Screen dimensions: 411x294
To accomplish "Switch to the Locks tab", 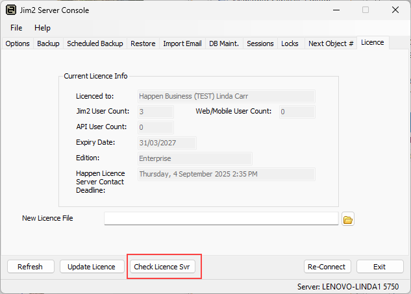I will (290, 43).
